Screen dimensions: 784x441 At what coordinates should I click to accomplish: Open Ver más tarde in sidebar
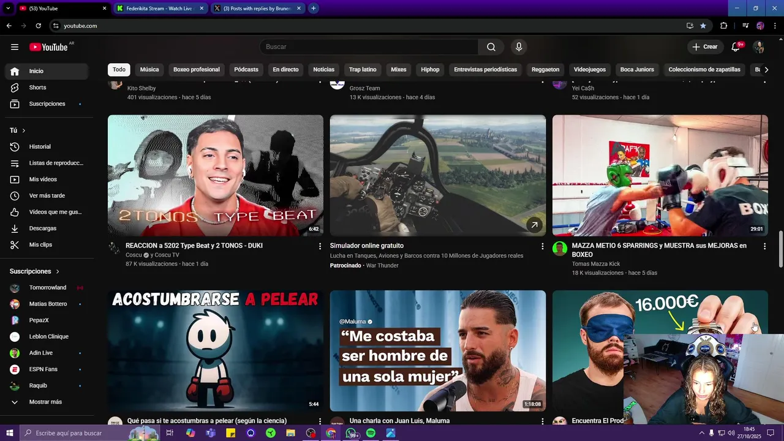tap(47, 196)
